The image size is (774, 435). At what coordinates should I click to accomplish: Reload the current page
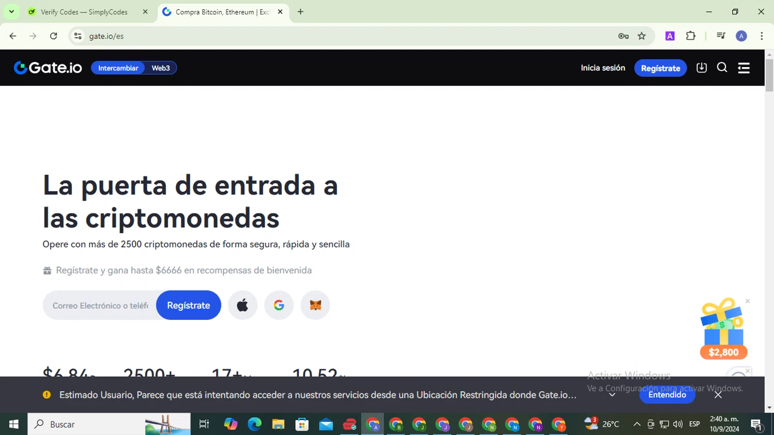point(53,36)
